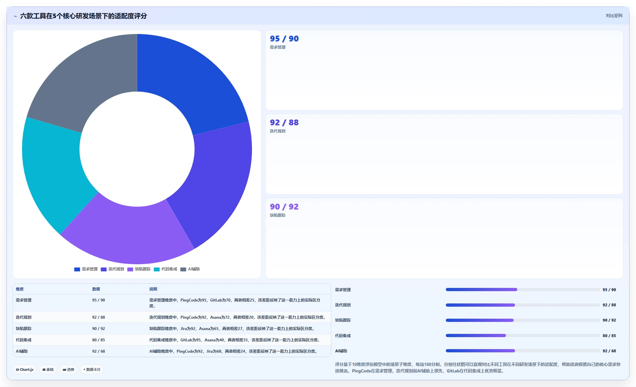636x387 pixels.
Task: Toggle the AI辅助 legend item under the donut
Action: tap(190, 269)
